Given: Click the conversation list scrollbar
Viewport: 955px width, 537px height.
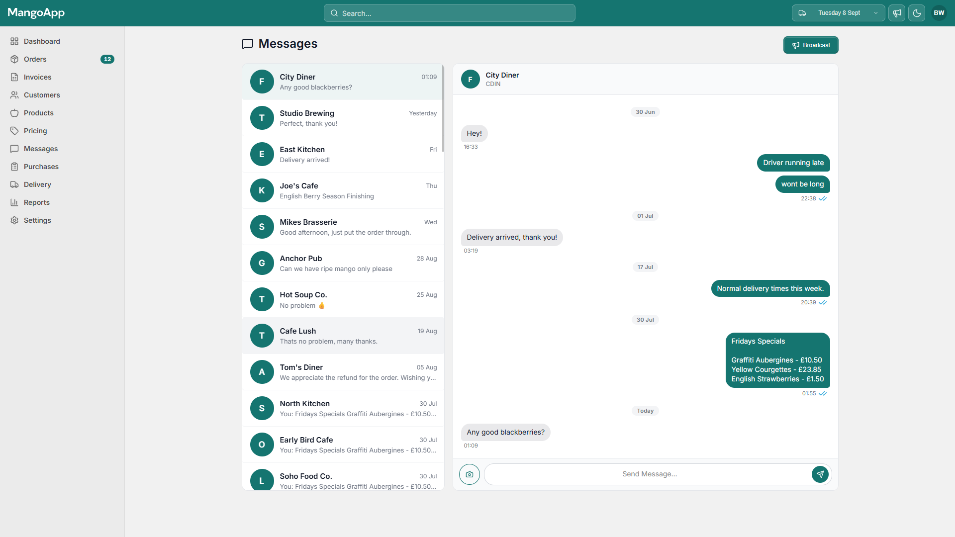Looking at the screenshot, I should pos(443,108).
